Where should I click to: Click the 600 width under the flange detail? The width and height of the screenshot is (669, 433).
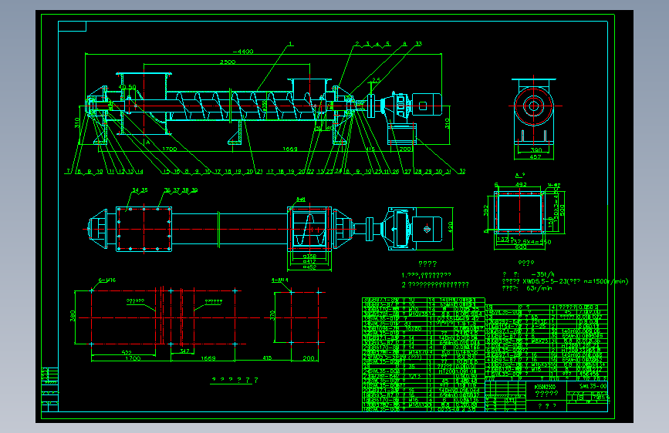click(521, 247)
